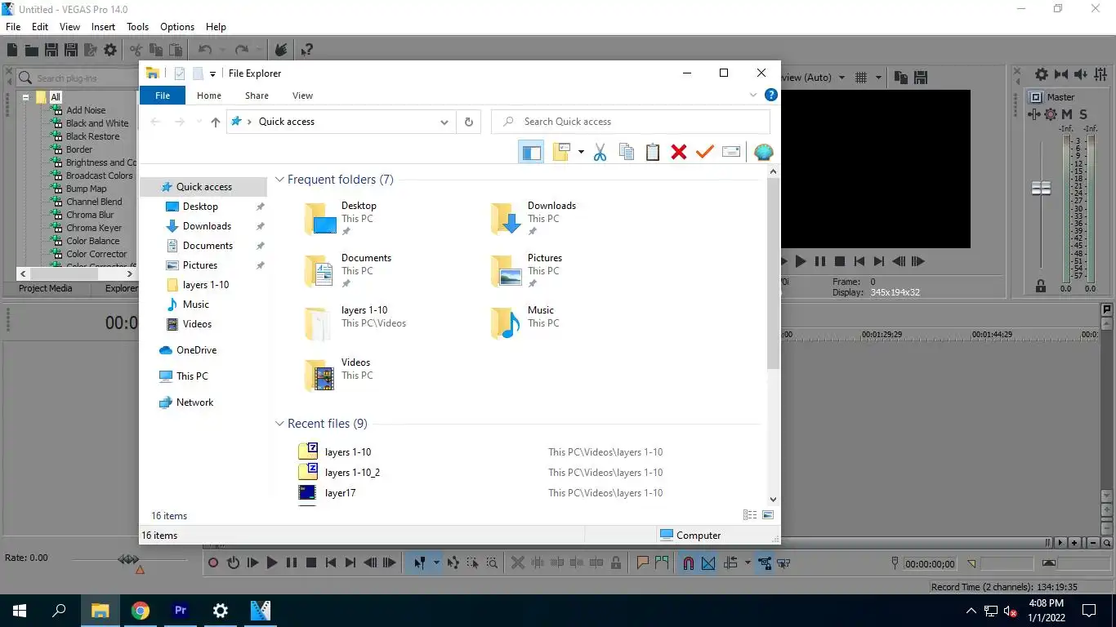Open the blue File menu button
Viewport: 1116px width, 627px height.
tap(163, 96)
